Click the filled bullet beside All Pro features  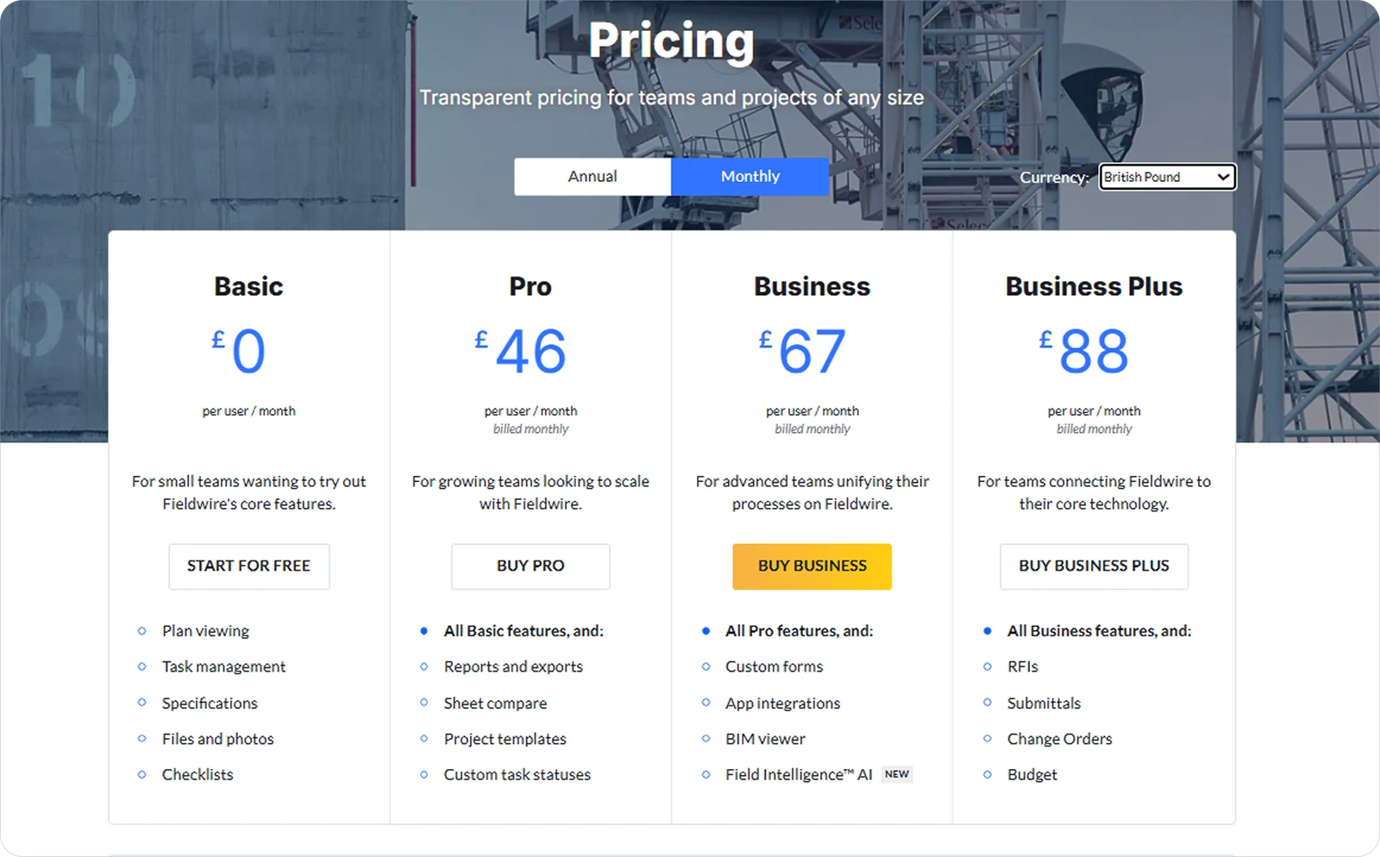pyautogui.click(x=705, y=630)
